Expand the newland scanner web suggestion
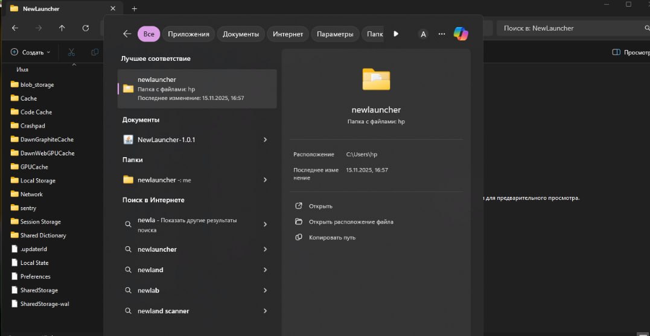This screenshot has width=650, height=336. click(265, 311)
